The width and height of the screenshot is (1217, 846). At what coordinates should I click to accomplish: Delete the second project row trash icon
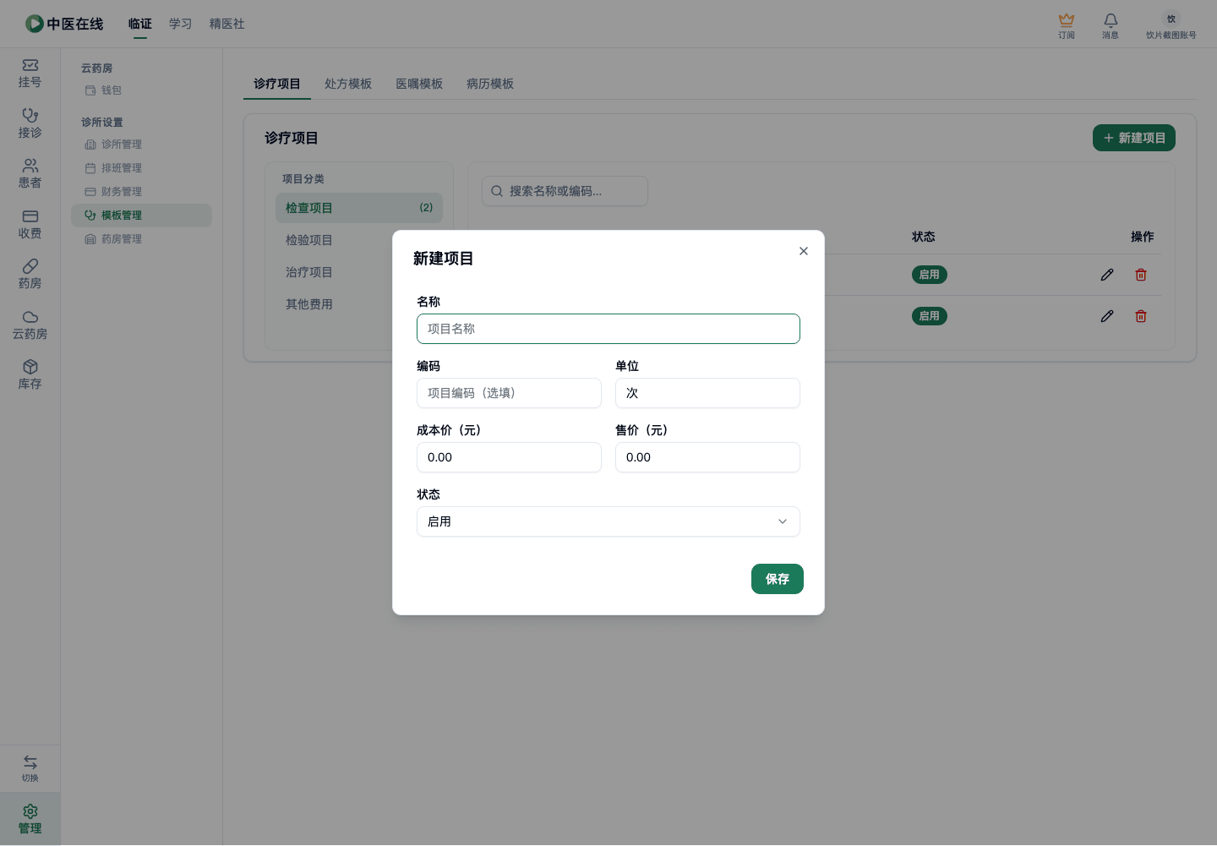pyautogui.click(x=1141, y=316)
